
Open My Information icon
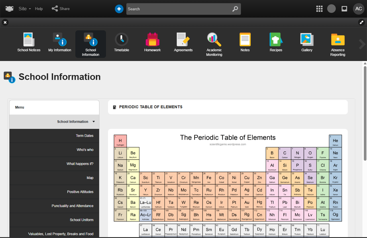point(60,40)
